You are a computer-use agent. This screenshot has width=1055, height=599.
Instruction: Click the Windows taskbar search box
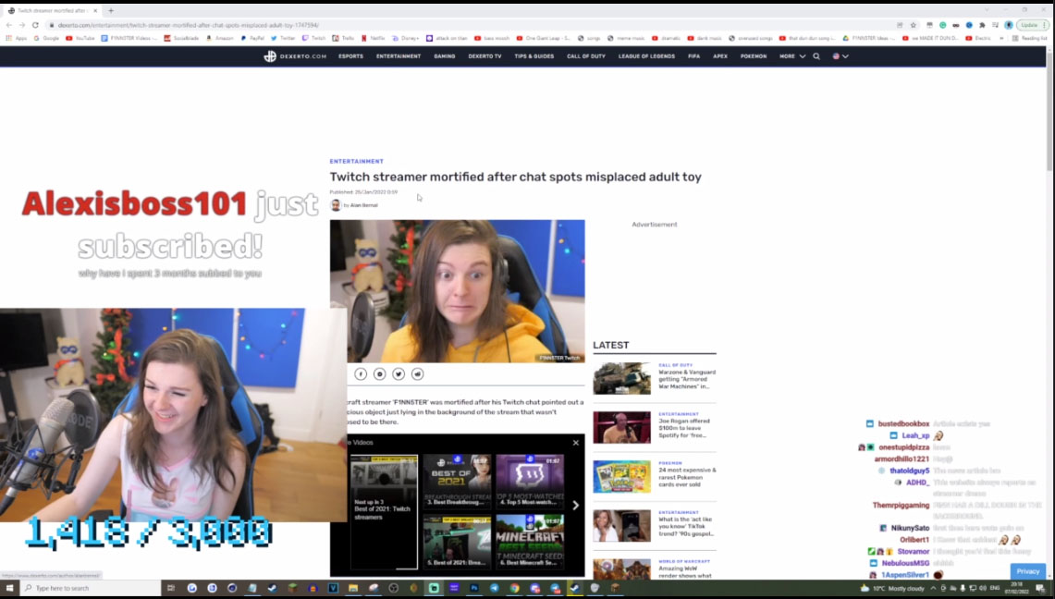[91, 588]
